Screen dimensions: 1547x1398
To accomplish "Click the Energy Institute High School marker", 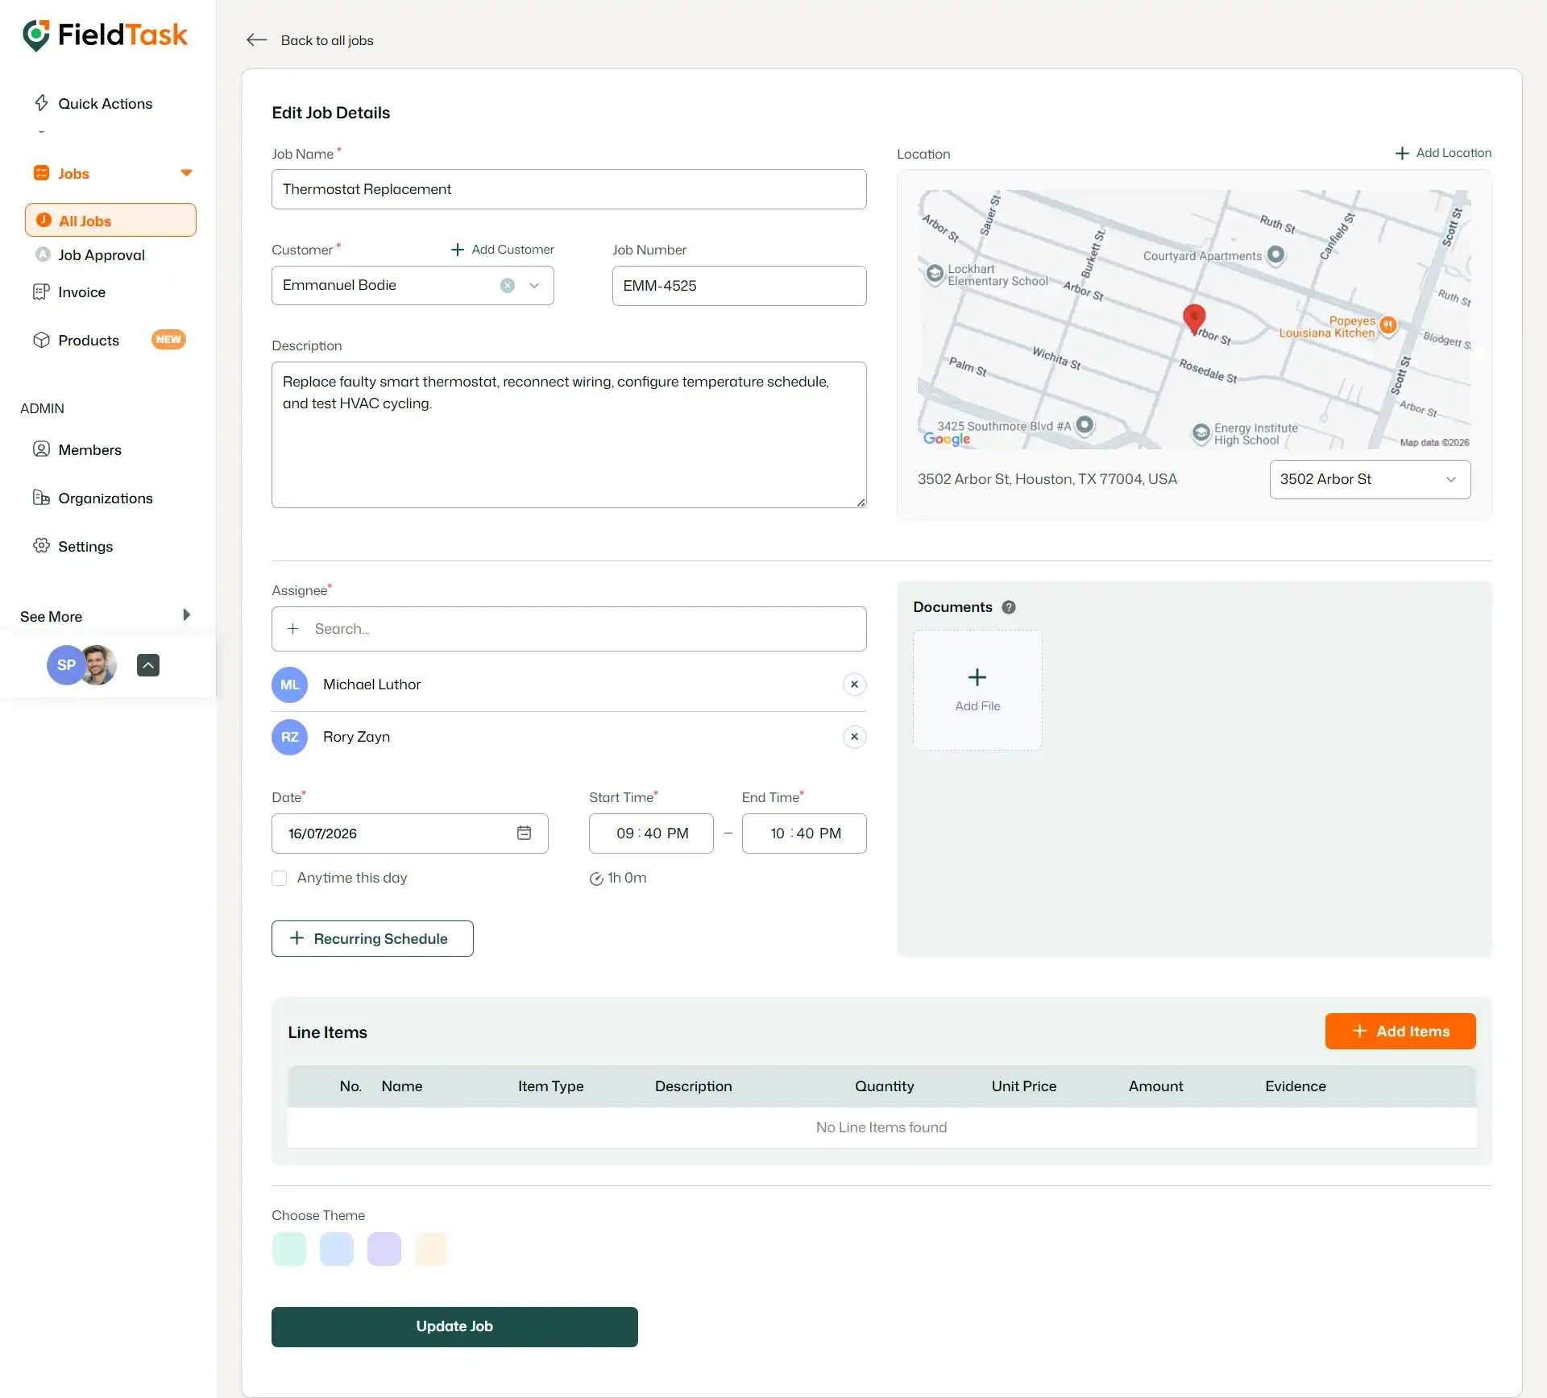I will [x=1201, y=433].
